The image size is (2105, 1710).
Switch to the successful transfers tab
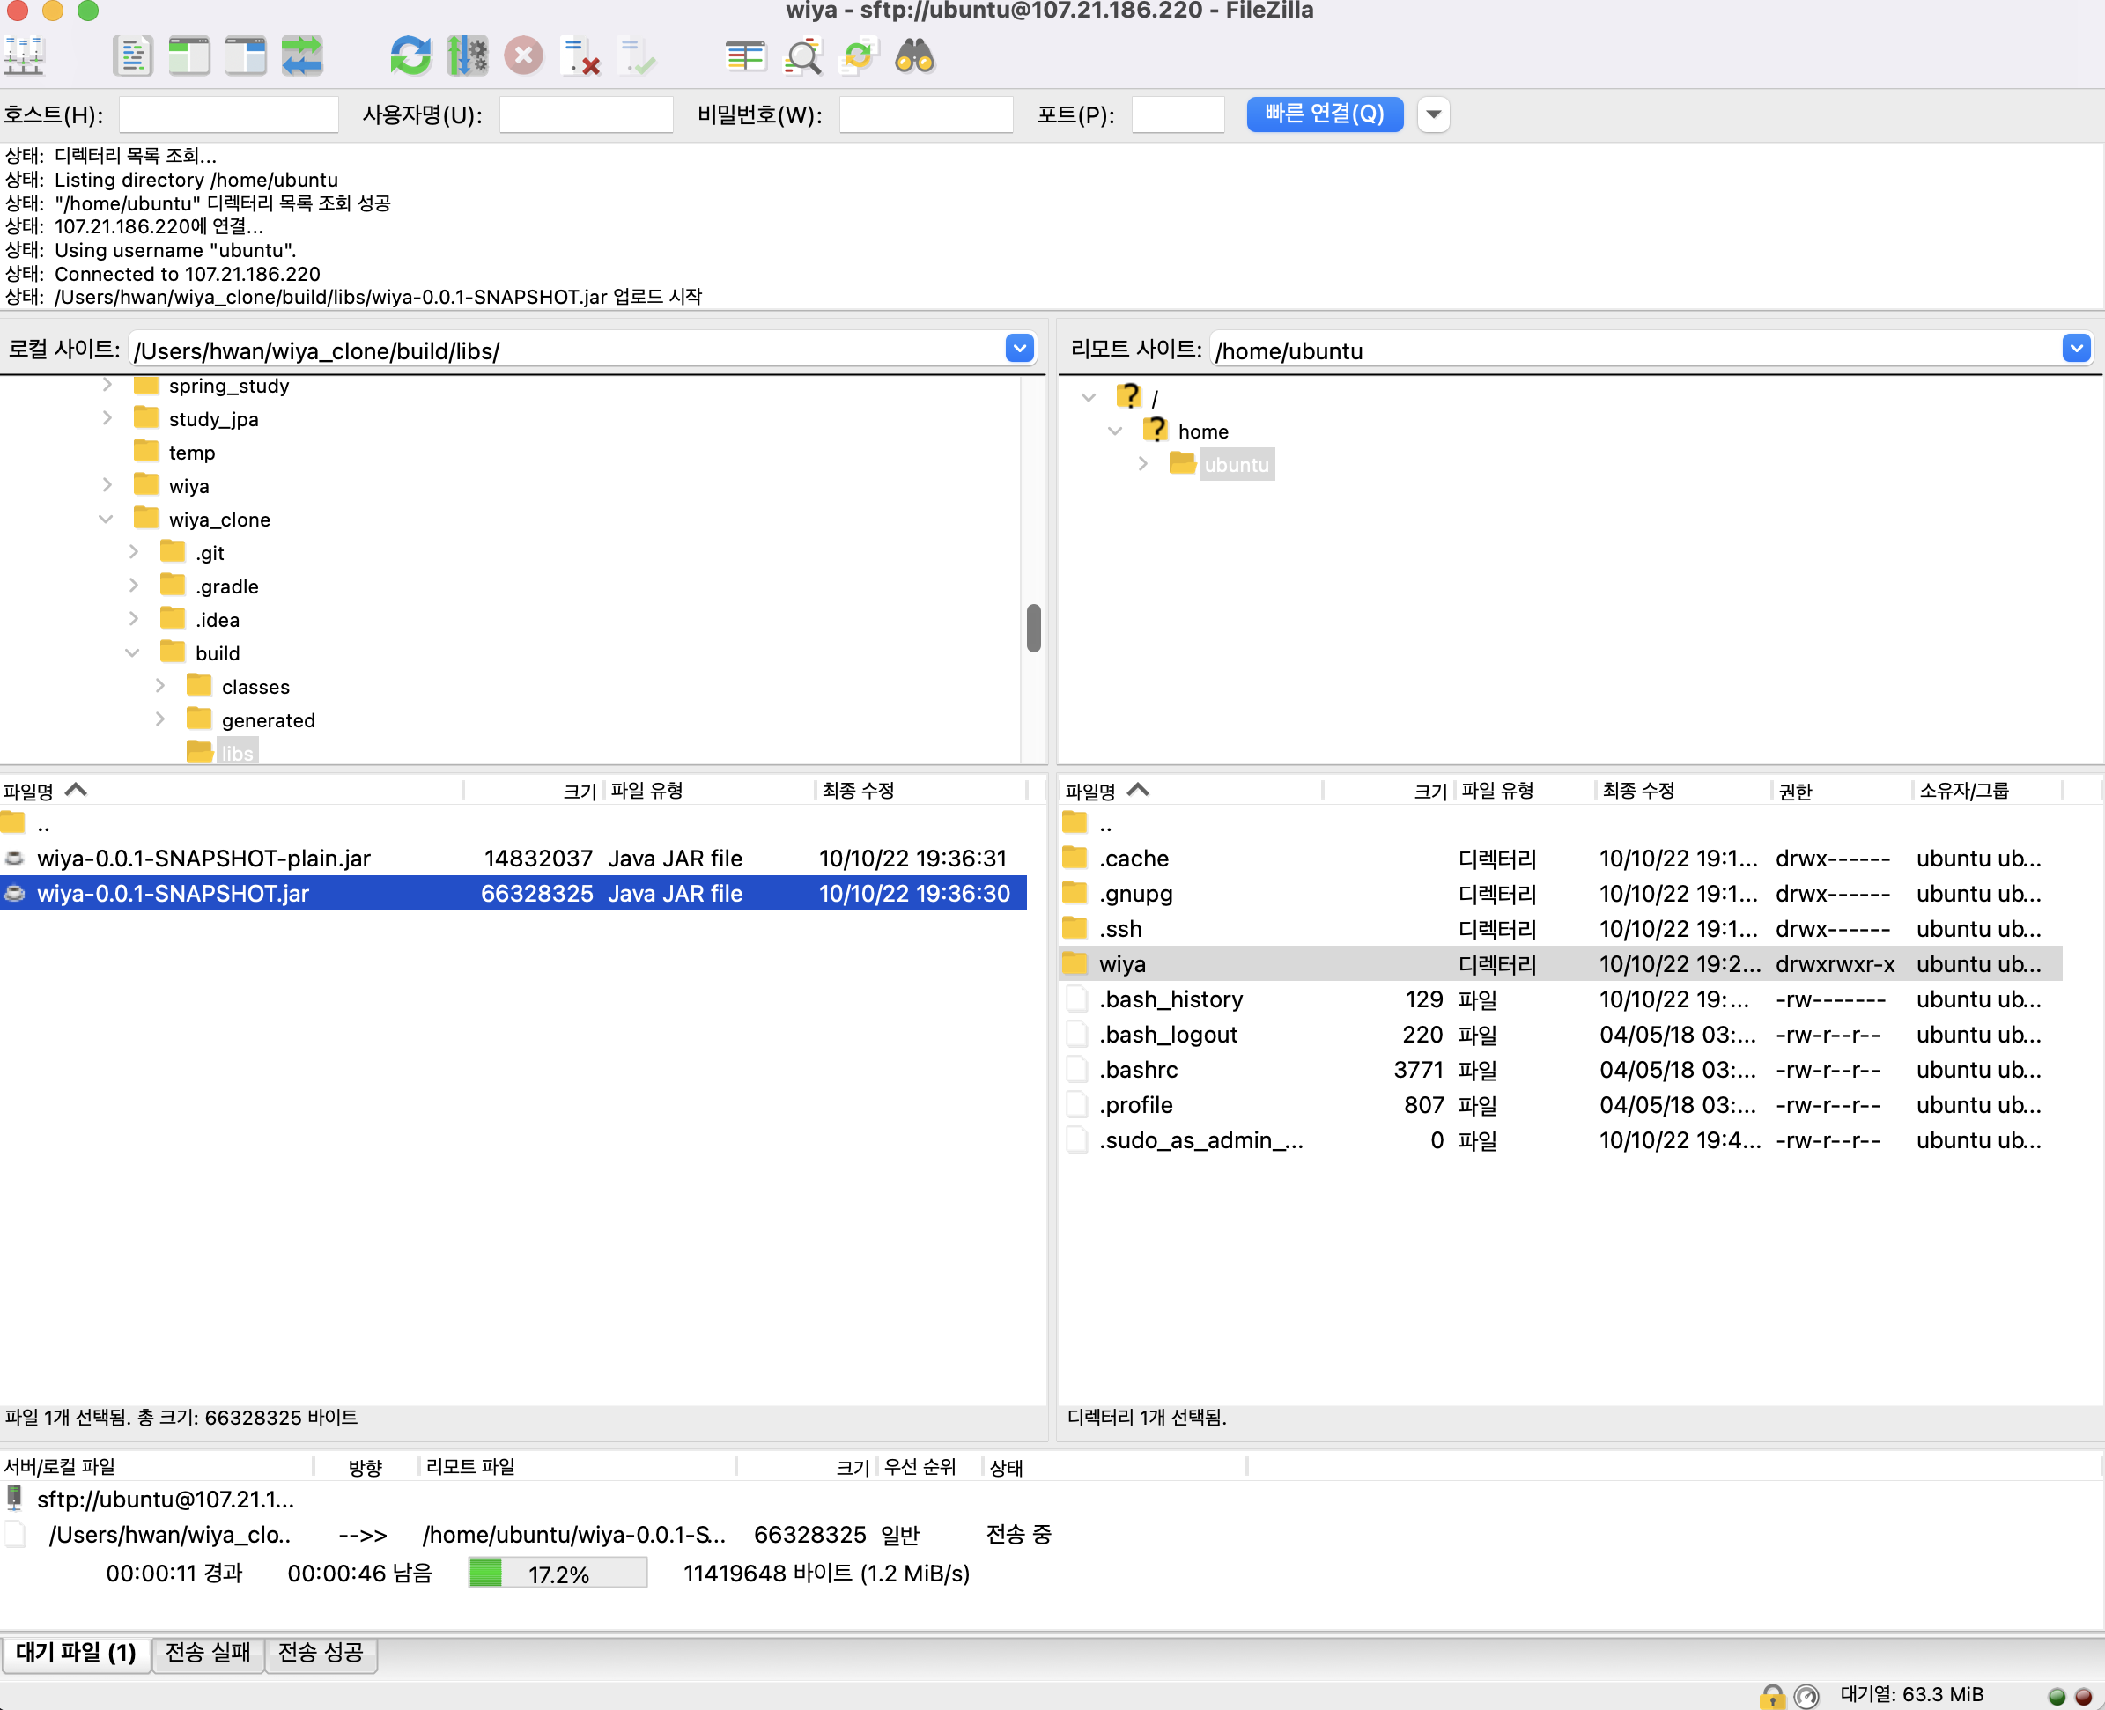[x=321, y=1652]
